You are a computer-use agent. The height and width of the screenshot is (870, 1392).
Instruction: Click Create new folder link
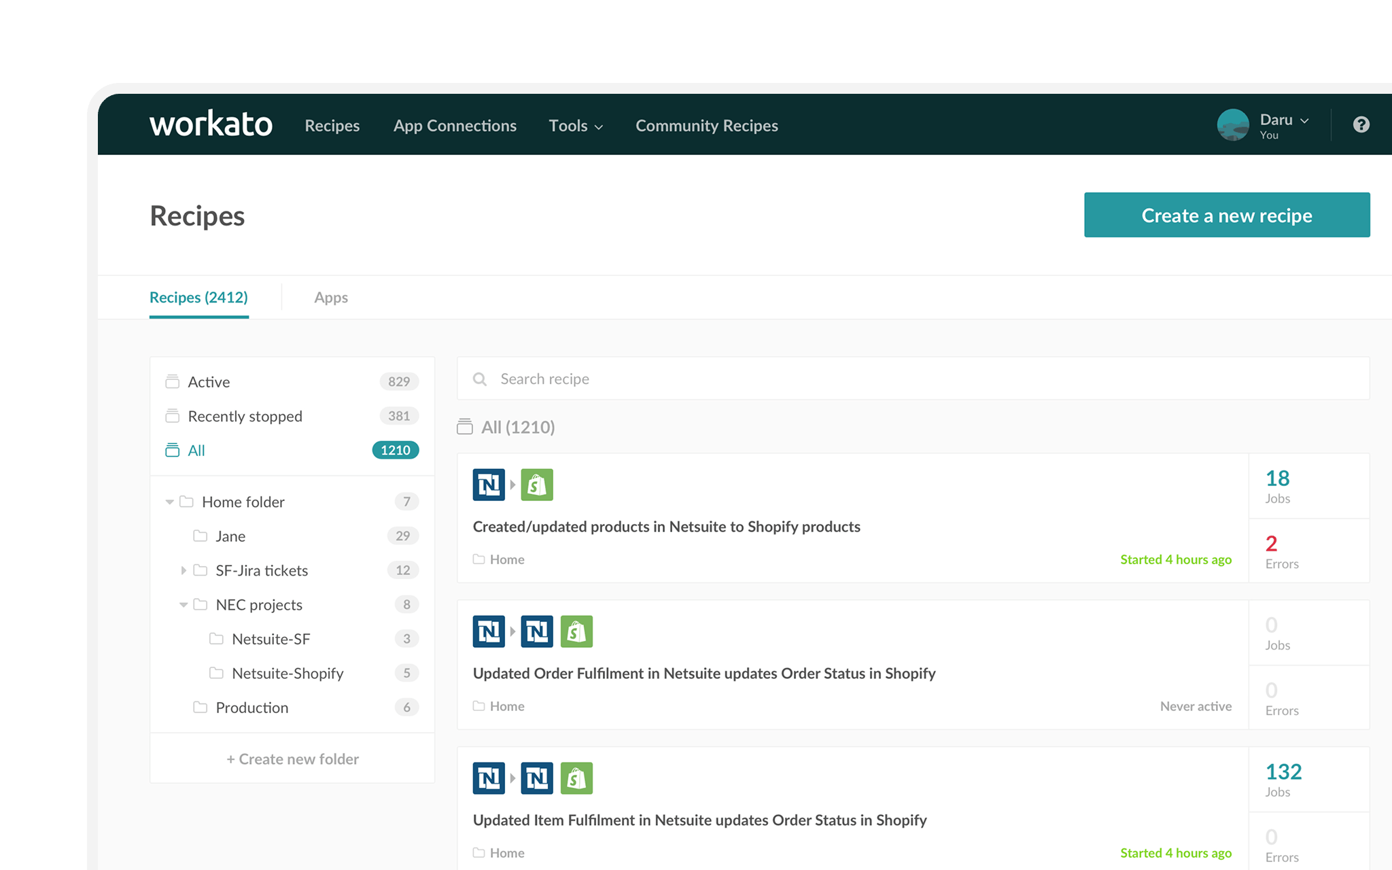click(x=292, y=759)
